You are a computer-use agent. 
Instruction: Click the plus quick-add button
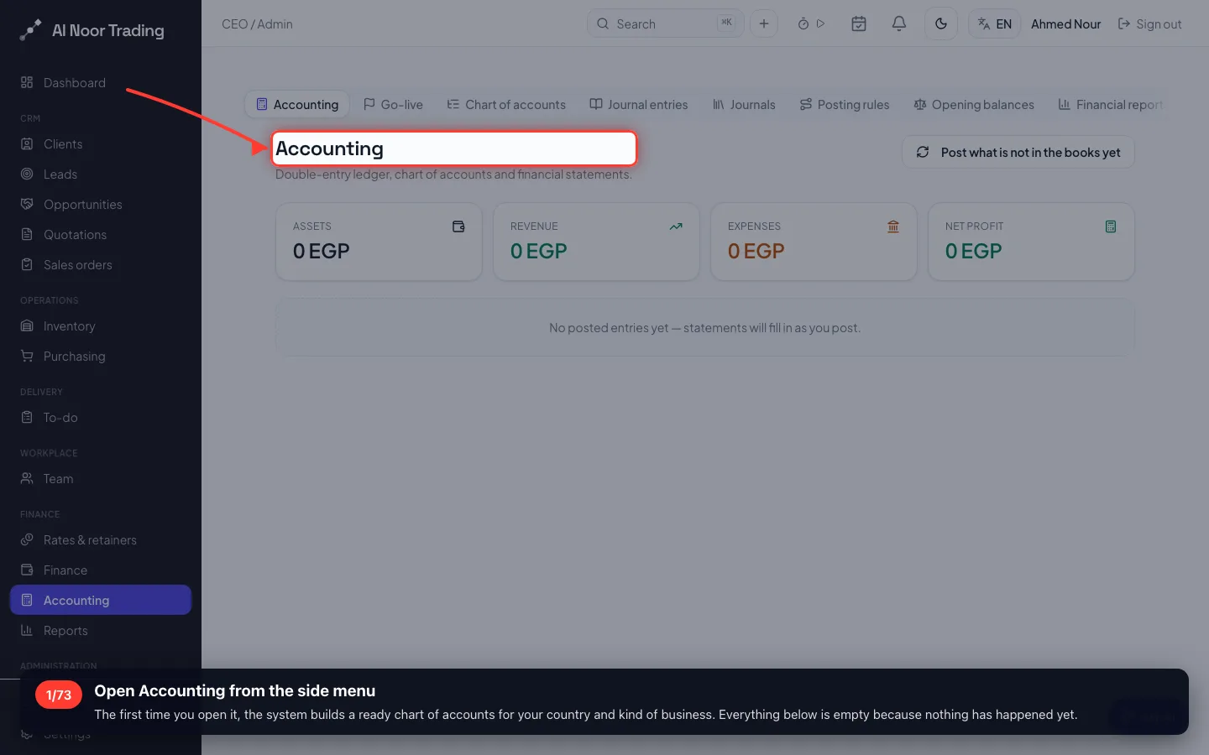click(x=764, y=23)
